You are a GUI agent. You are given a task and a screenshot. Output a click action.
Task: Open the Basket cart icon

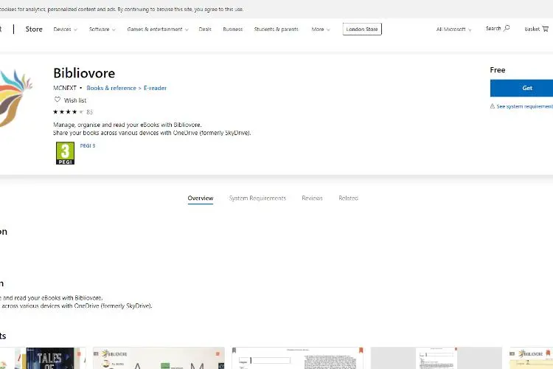[545, 29]
